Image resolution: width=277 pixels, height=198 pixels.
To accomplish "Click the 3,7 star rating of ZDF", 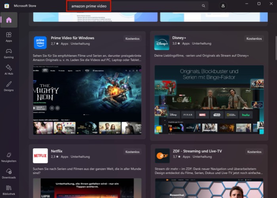I will coord(176,157).
